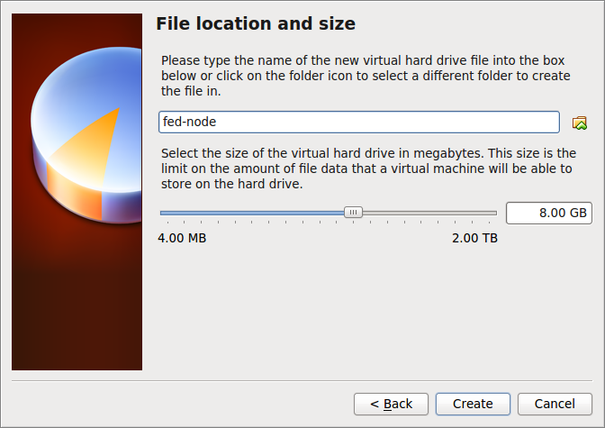Click the paragraph about selecting drive size
This screenshot has height=428, width=605.
(368, 168)
